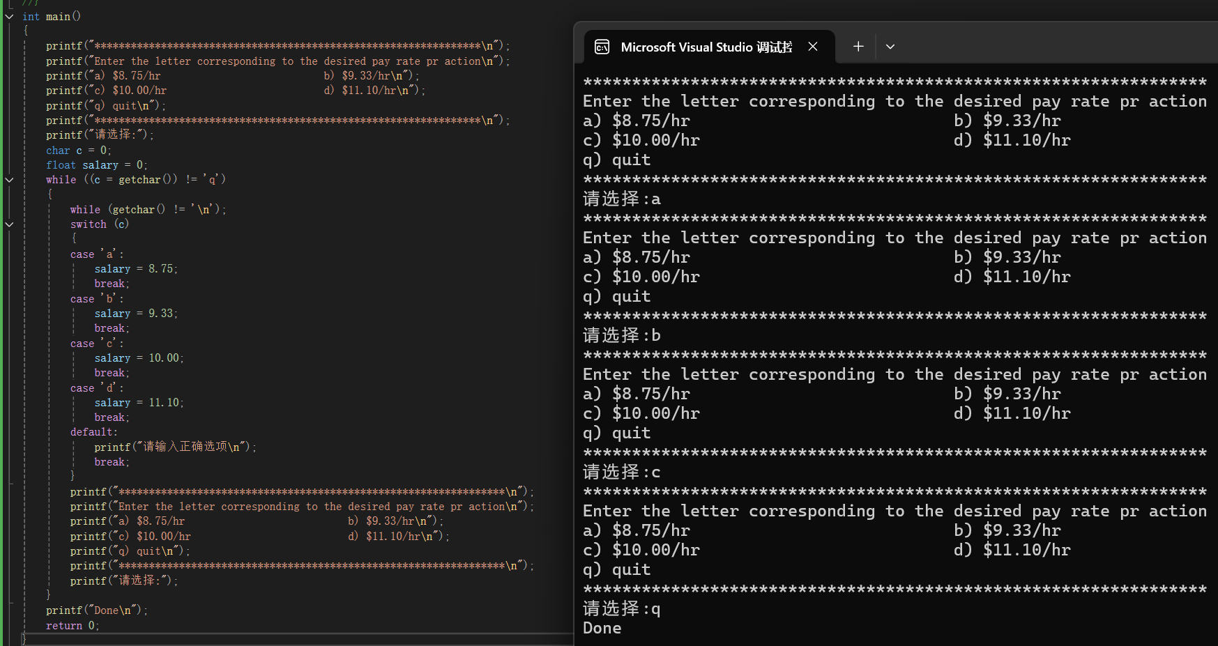Open a new terminal tab with plus

[858, 47]
